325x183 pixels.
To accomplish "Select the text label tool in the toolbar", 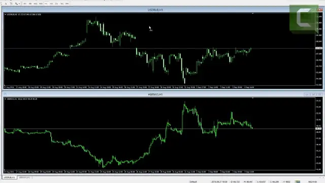I will (x=11, y=4).
